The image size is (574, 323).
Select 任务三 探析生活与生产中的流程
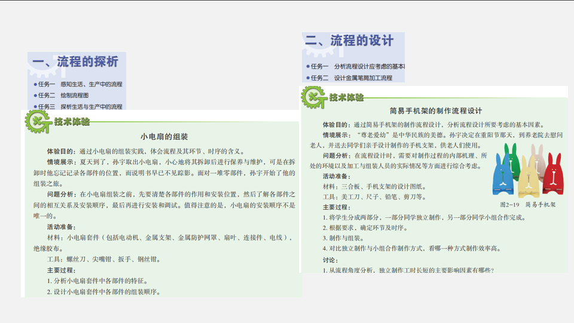point(80,107)
